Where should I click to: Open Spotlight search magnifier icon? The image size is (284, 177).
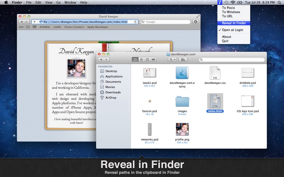[279, 2]
